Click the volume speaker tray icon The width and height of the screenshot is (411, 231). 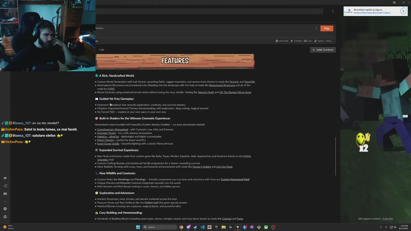(395, 227)
